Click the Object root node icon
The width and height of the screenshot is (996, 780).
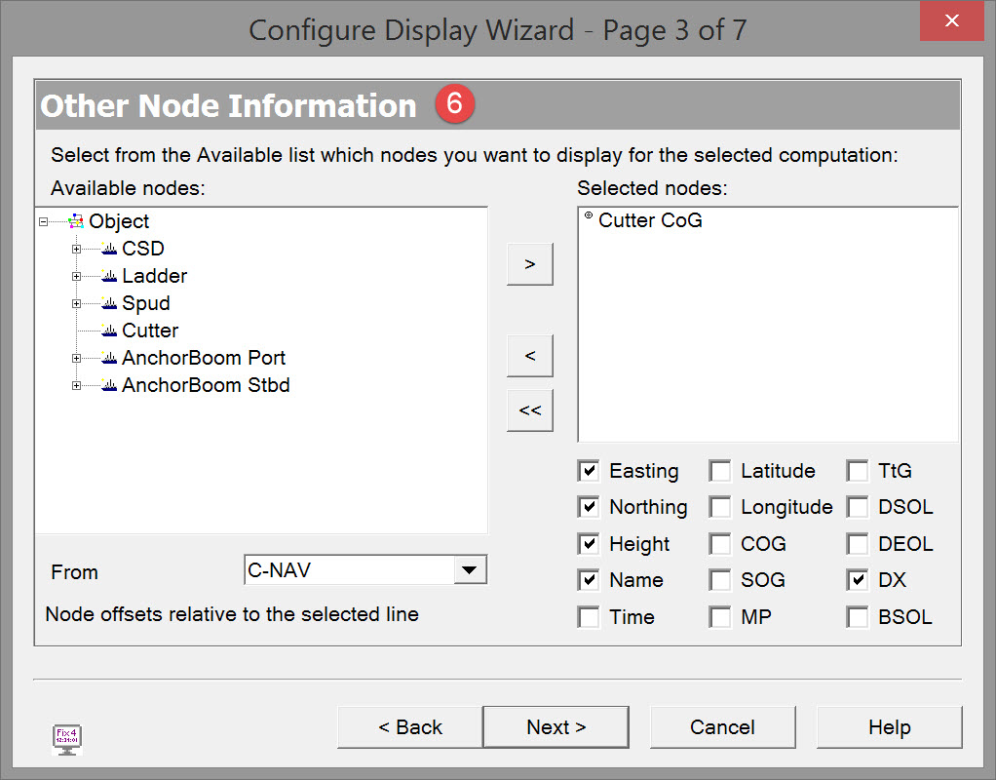click(76, 222)
